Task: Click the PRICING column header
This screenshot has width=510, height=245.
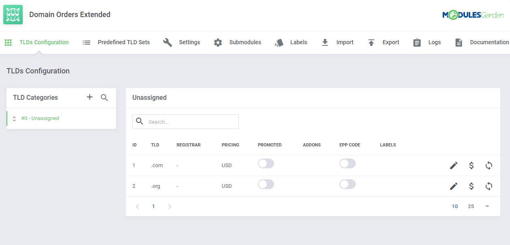Action: coord(230,145)
